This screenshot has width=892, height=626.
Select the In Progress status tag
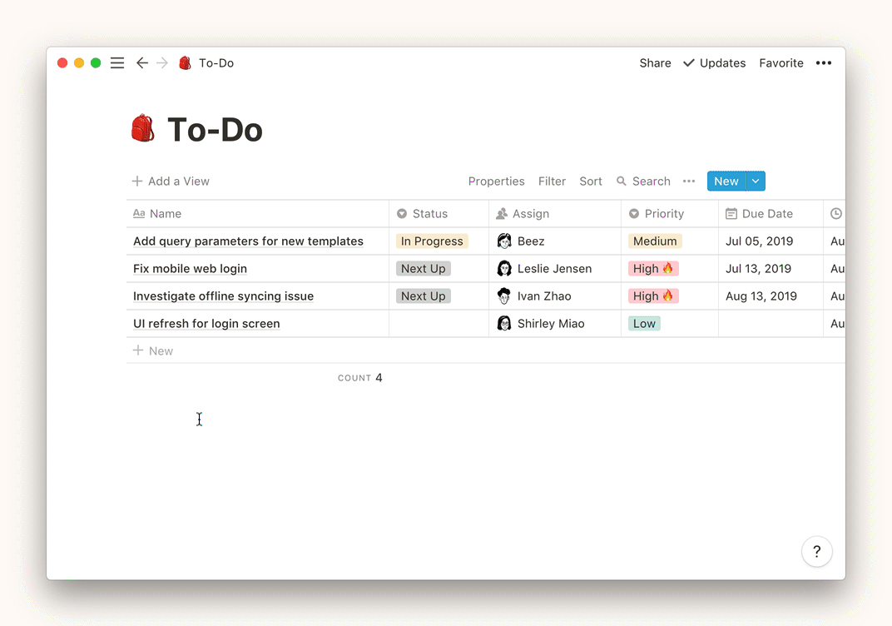[432, 241]
